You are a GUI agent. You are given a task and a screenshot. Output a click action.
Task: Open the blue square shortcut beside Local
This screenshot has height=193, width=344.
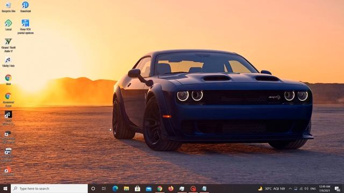point(25,27)
